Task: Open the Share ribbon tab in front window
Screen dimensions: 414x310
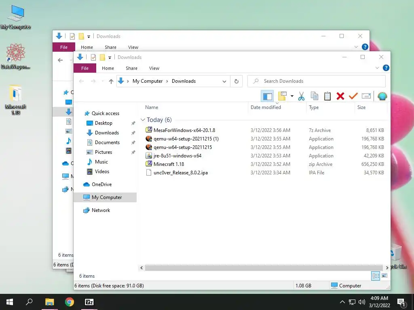Action: click(131, 68)
